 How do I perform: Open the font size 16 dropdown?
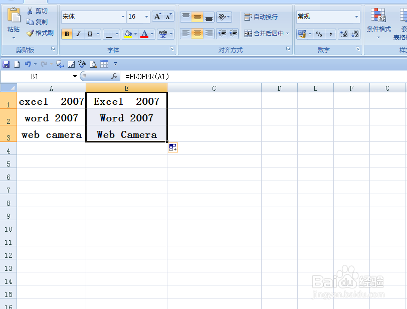[x=146, y=17]
